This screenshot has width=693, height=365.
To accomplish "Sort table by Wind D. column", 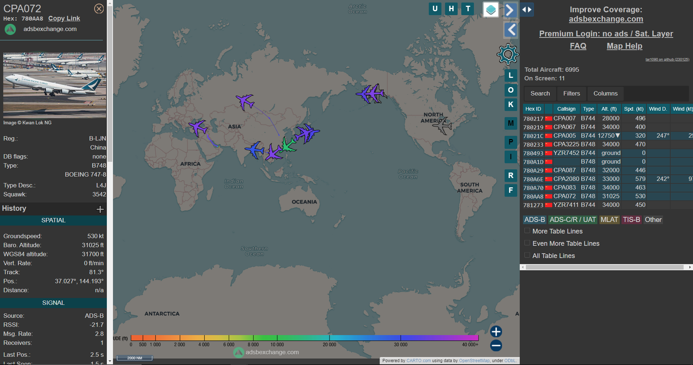I will 658,109.
